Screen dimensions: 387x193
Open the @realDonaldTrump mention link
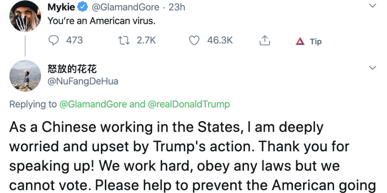[x=189, y=104]
